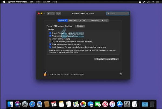Open Messages from the Dock
The width and height of the screenshot is (162, 109).
point(90,104)
